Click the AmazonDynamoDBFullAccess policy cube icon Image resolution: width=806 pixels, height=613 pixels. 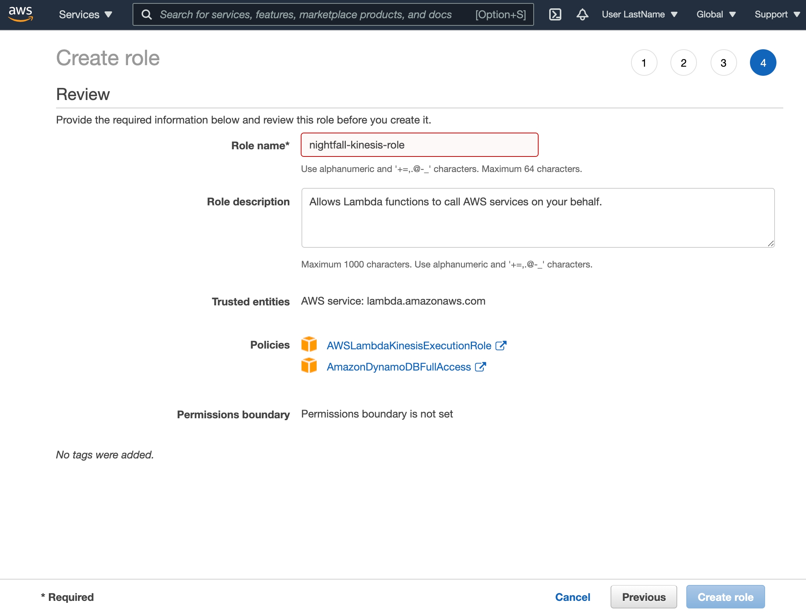pos(309,366)
